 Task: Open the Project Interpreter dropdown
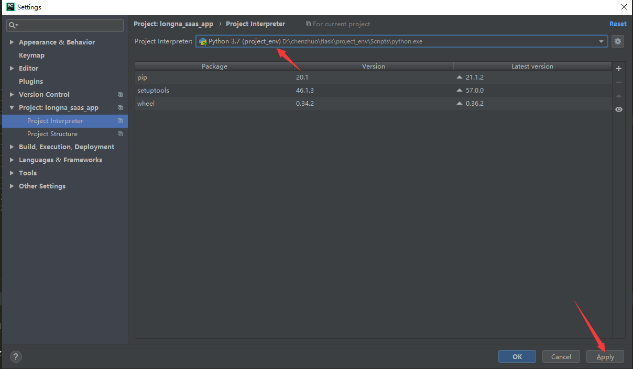click(601, 41)
